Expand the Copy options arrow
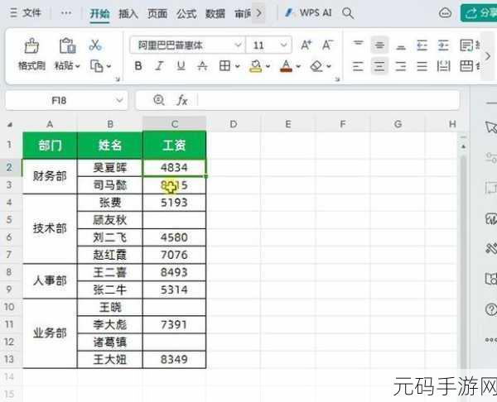The image size is (497, 402). coord(109,66)
